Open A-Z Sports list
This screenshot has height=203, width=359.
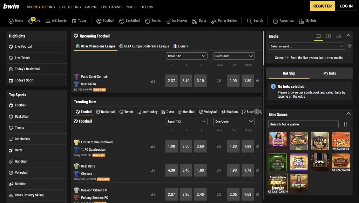pyautogui.click(x=56, y=21)
